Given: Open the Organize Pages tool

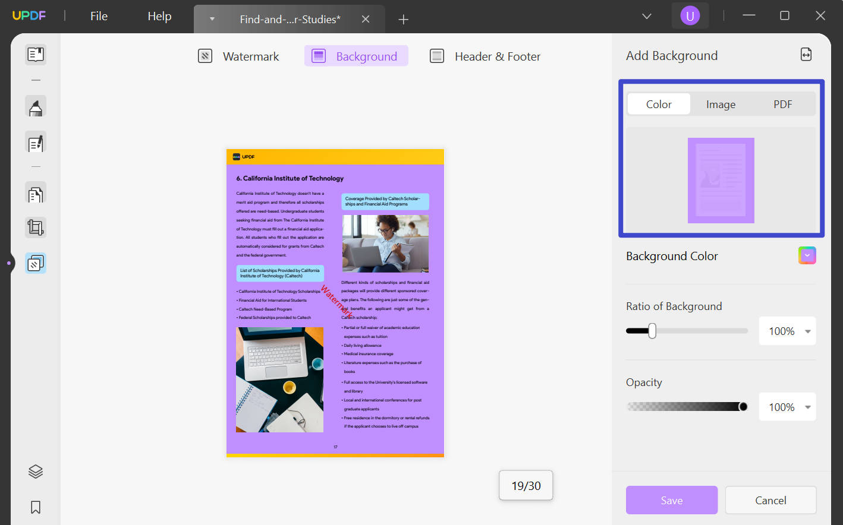Looking at the screenshot, I should click(x=35, y=193).
